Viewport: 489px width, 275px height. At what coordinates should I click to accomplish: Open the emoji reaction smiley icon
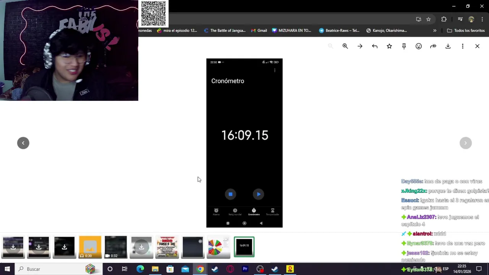click(419, 46)
